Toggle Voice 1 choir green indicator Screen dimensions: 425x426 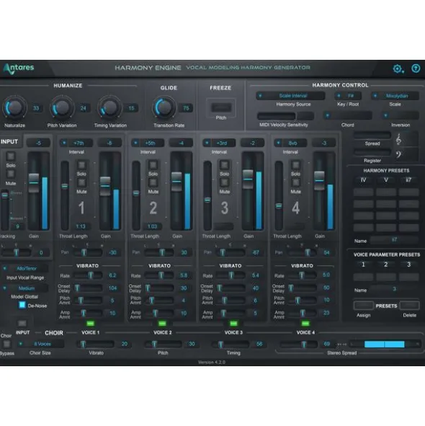click(91, 324)
